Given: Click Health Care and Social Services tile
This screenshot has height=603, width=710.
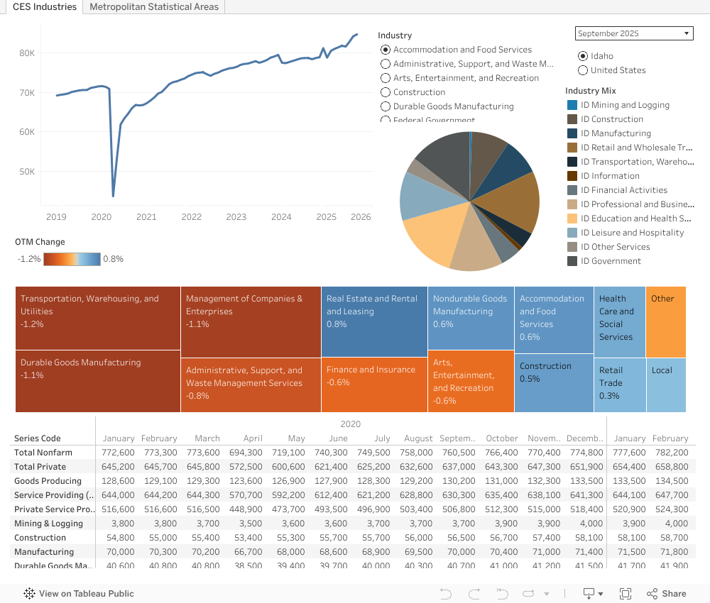Looking at the screenshot, I should coord(619,322).
